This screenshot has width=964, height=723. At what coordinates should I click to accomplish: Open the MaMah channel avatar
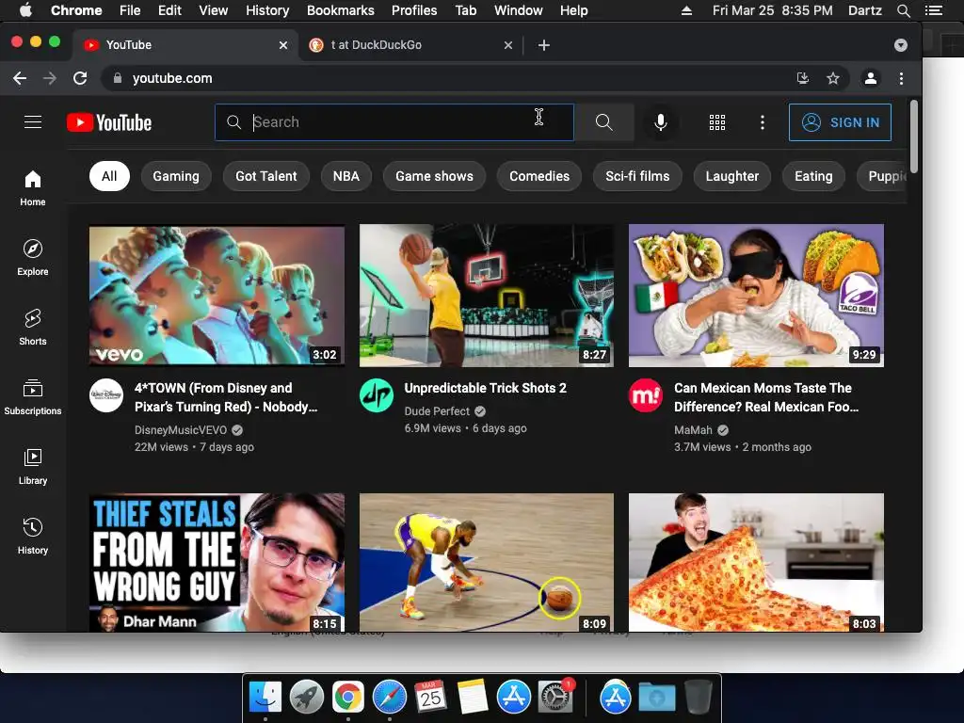646,395
